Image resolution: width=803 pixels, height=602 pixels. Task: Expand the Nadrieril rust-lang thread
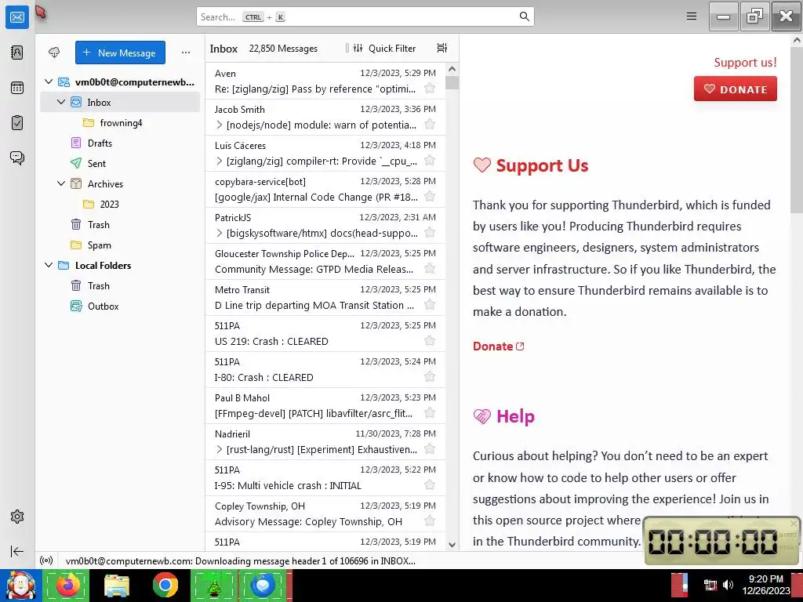220,449
